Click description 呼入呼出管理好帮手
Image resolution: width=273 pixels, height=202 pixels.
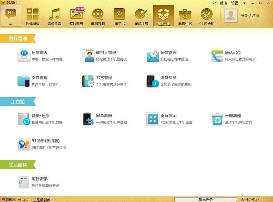point(240,59)
